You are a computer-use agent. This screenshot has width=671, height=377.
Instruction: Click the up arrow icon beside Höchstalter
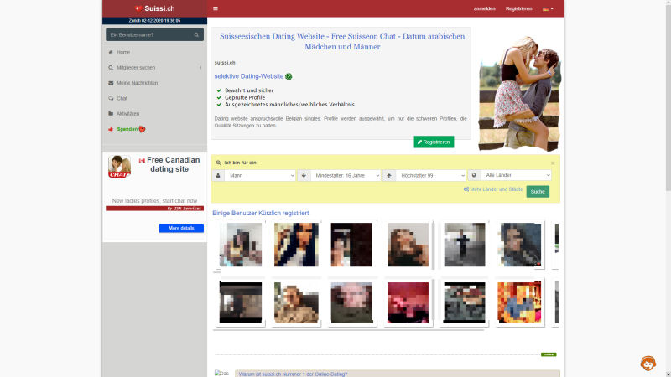[x=389, y=175]
